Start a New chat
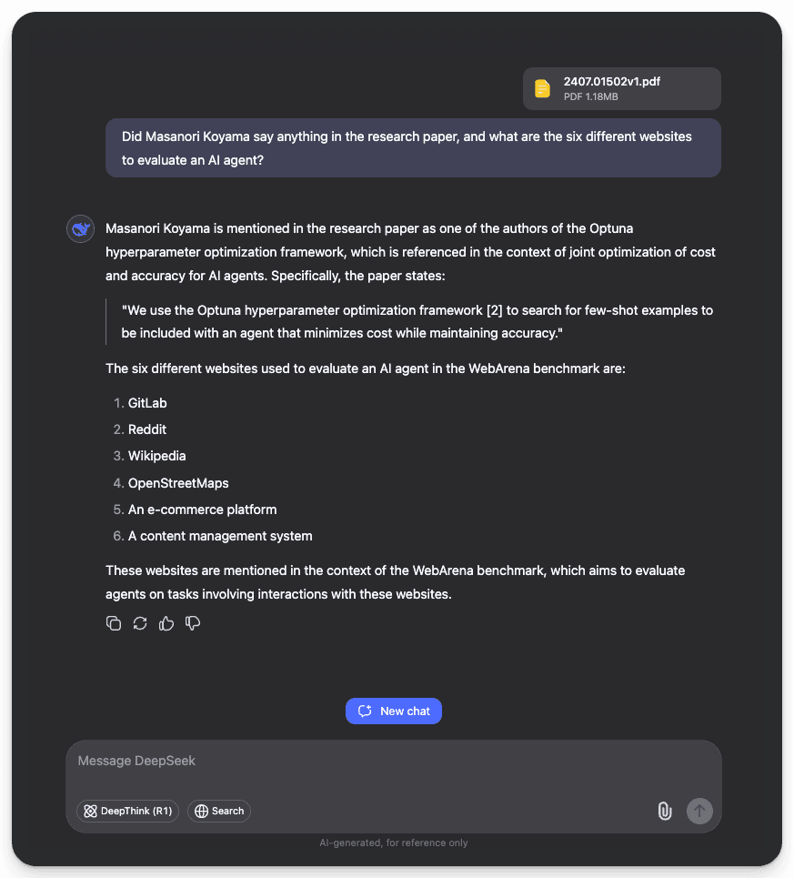 coord(394,711)
